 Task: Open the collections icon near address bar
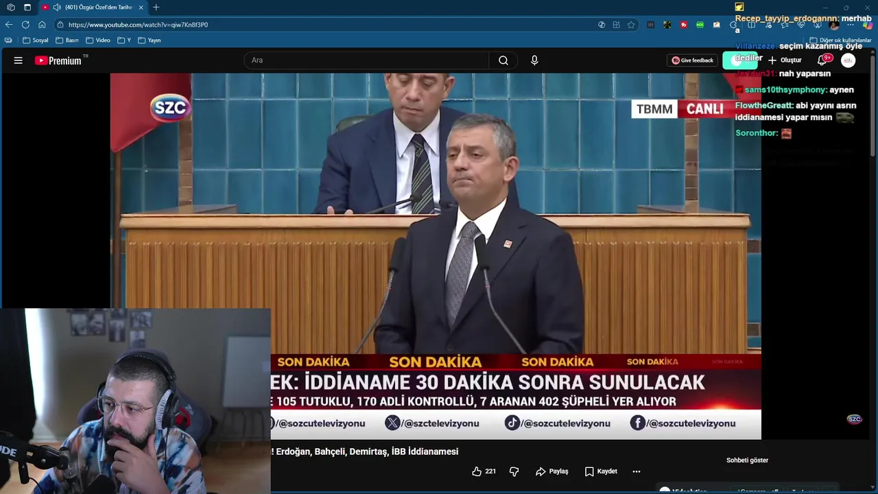[x=616, y=25]
